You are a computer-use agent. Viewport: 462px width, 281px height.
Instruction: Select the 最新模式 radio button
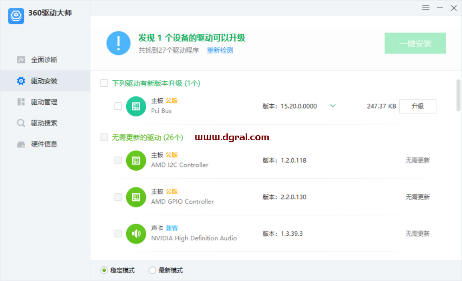(x=152, y=270)
